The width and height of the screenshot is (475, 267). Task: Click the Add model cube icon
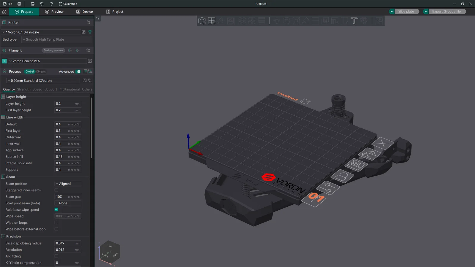[202, 21]
